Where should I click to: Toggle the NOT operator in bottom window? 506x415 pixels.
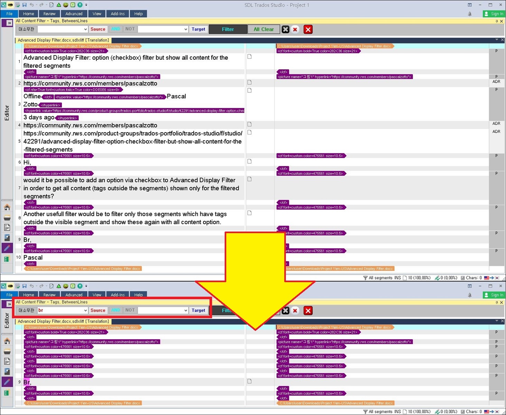(x=130, y=310)
